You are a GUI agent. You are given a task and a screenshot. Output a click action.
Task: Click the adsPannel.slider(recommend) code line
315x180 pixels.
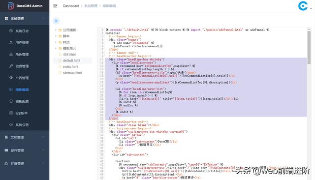click(x=137, y=46)
